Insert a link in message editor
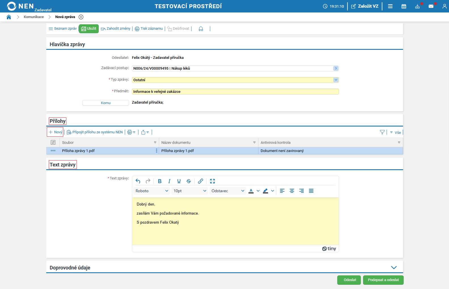The image size is (449, 289). pos(201,181)
